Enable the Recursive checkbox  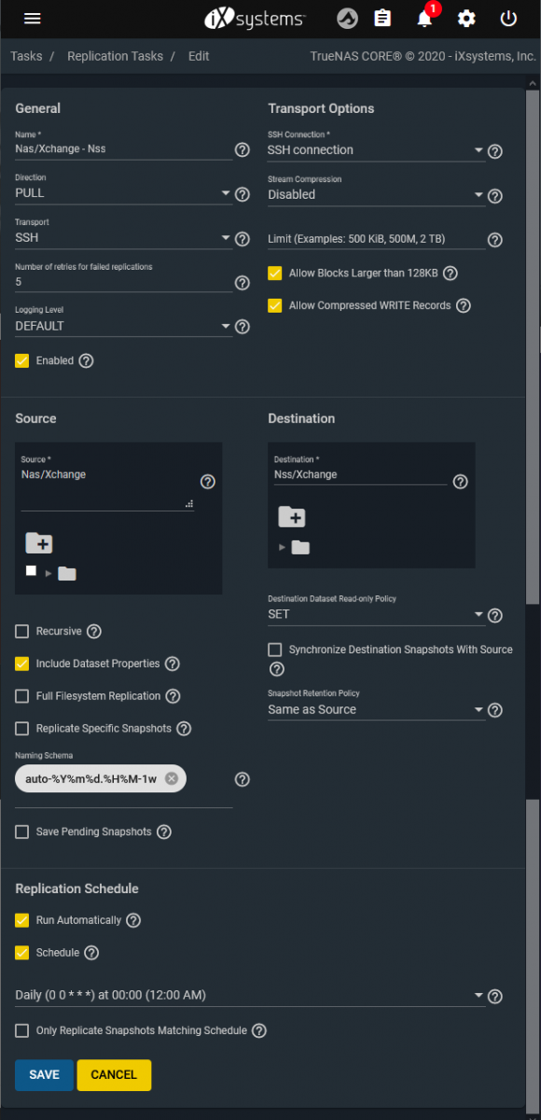pos(22,632)
